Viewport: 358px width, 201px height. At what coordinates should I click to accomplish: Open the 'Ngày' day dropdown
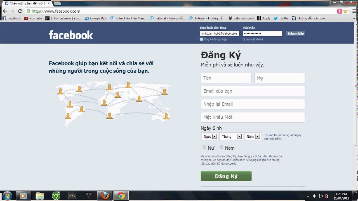coord(209,137)
